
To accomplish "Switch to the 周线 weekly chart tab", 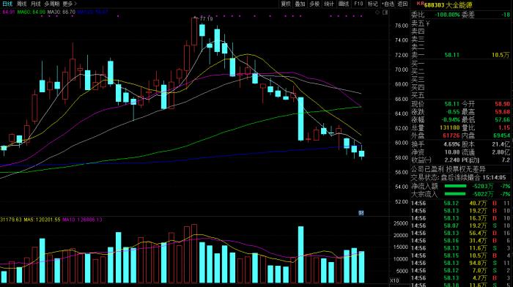I will tap(21, 4).
